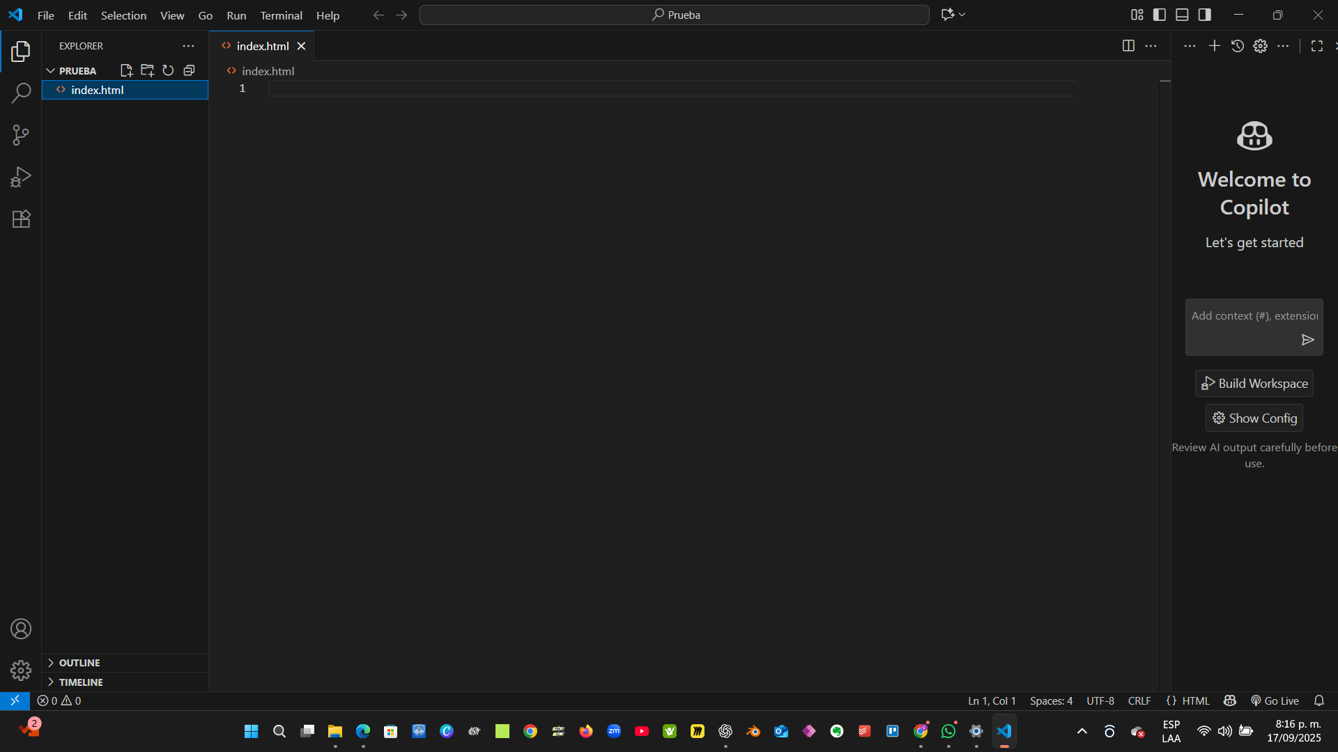
Task: Toggle the primary side bar
Action: point(1160,15)
